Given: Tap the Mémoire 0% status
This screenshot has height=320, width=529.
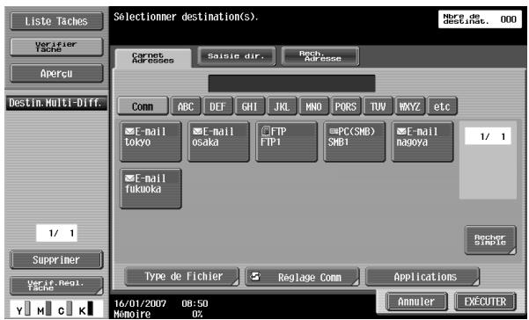Looking at the screenshot, I should (158, 314).
